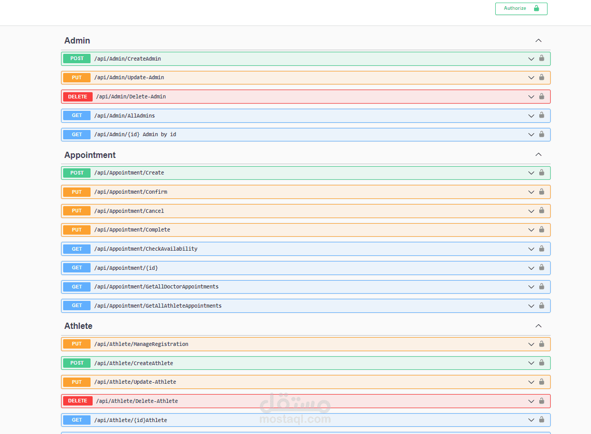Click path text /api/Appointment/{id}

coord(126,268)
